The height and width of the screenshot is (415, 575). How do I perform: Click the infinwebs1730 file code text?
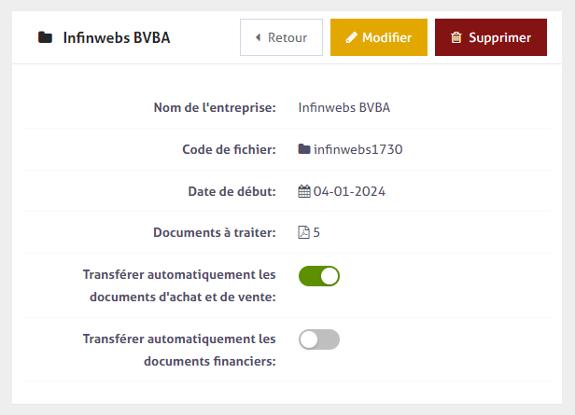coord(358,149)
